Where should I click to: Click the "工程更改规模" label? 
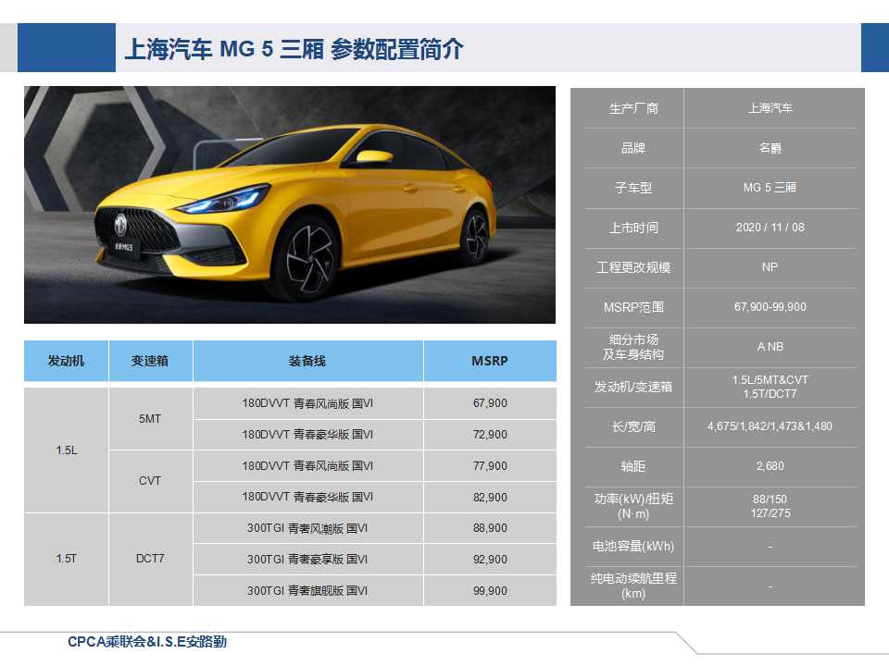[633, 267]
